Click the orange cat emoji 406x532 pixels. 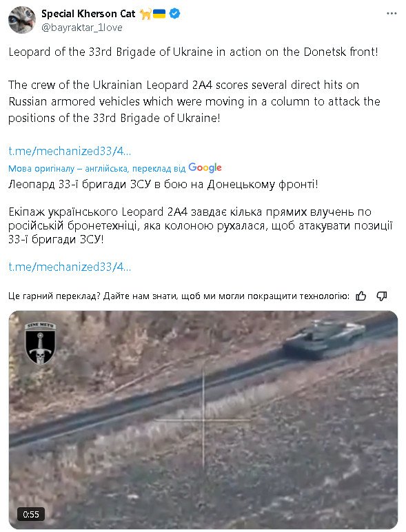tap(145, 14)
